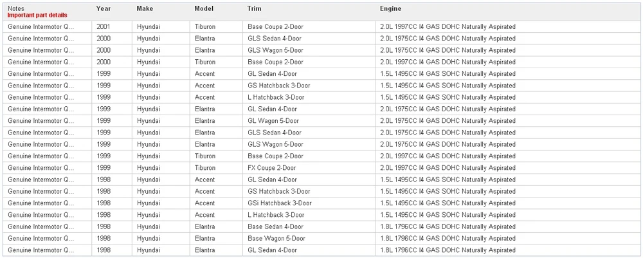Select the Base Wagon 5-Door trim cell

[309, 238]
